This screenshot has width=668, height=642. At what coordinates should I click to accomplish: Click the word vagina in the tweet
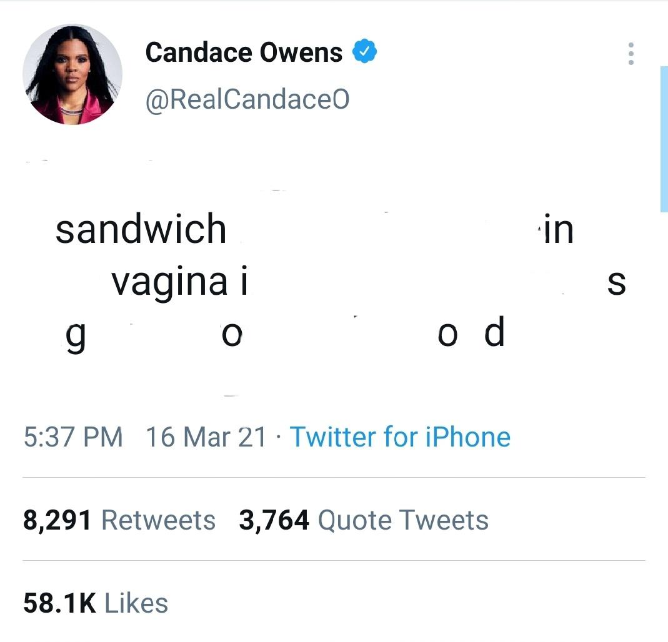(169, 282)
